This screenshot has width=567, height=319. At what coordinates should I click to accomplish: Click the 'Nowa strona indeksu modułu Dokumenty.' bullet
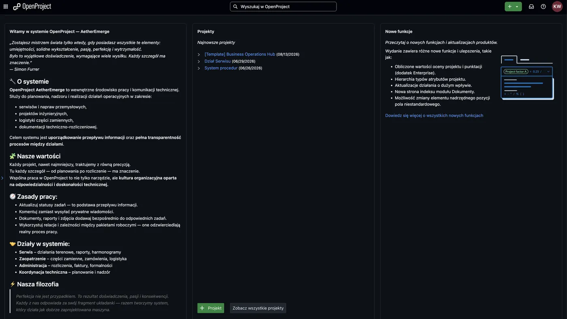pos(435,92)
